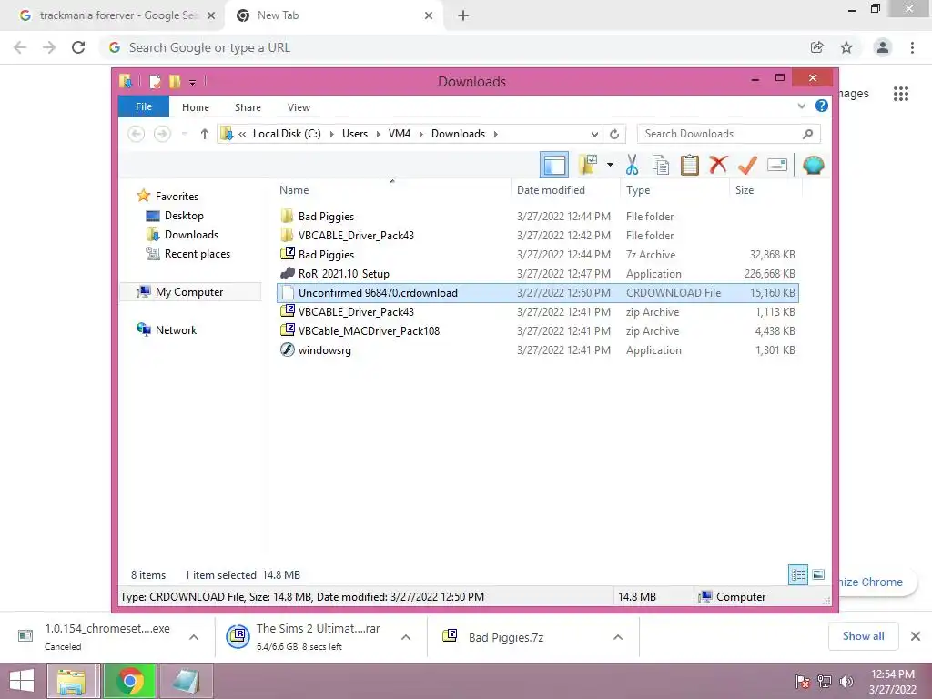Click the taskbar volume speaker icon
Viewport: 932px width, 699px height.
pos(846,681)
